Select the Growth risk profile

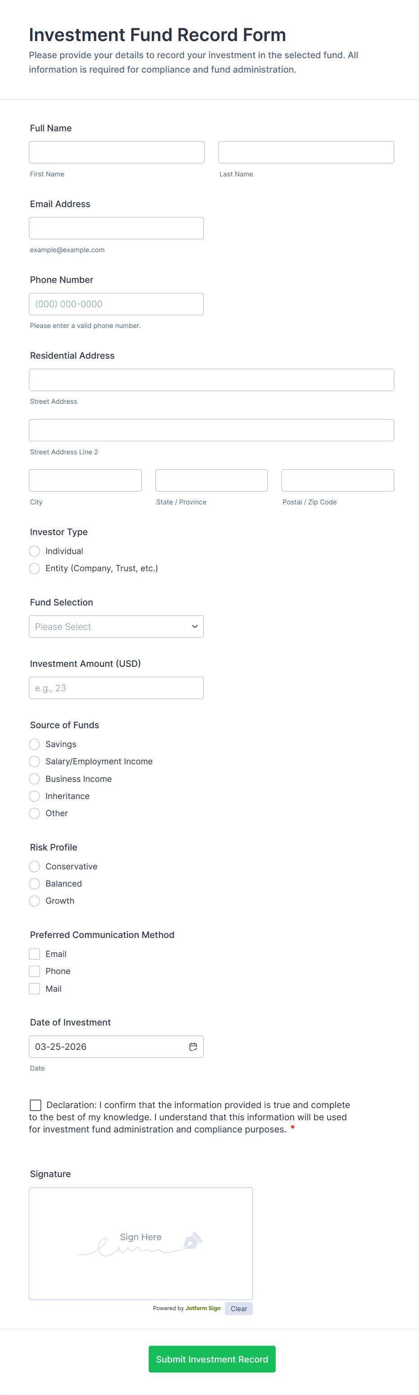35,901
